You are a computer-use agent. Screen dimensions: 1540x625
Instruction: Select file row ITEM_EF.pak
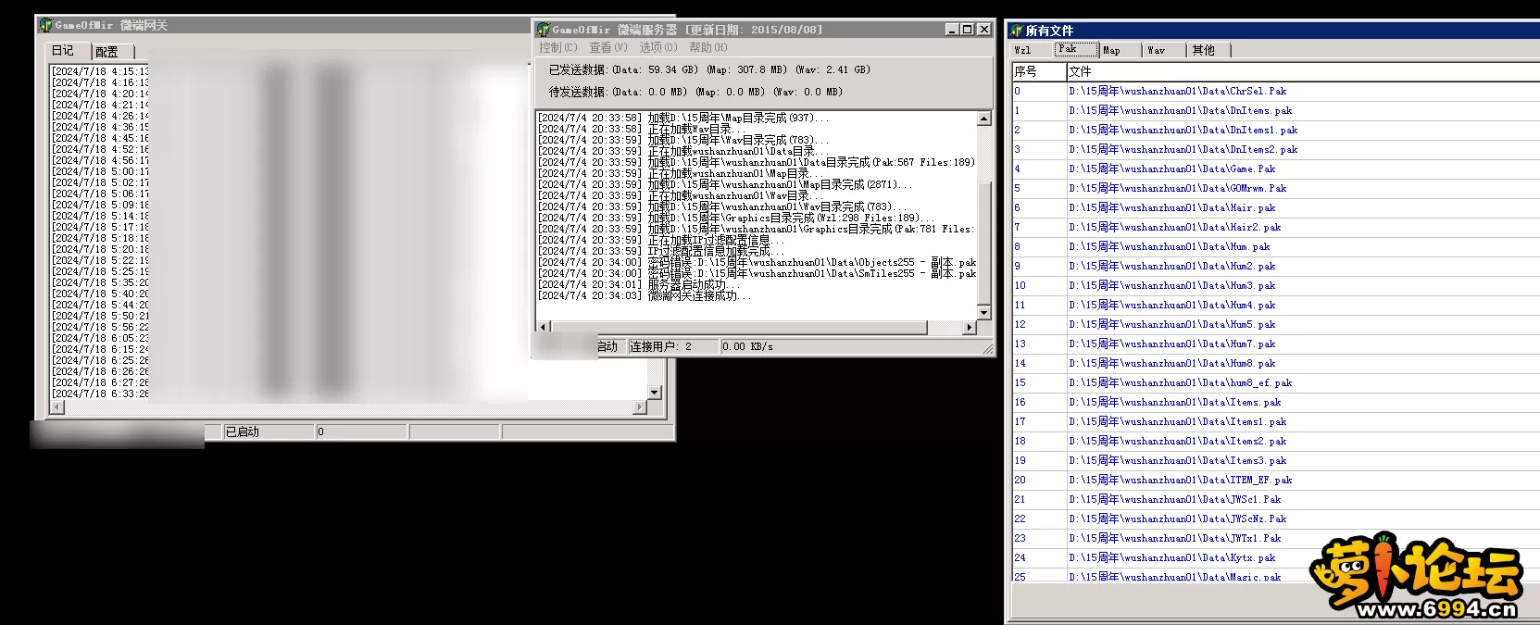[1275, 480]
